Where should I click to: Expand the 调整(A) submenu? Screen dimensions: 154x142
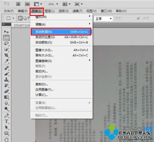click(x=62, y=24)
